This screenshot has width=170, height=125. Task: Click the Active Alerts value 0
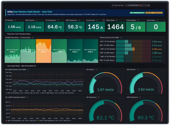[156, 27]
